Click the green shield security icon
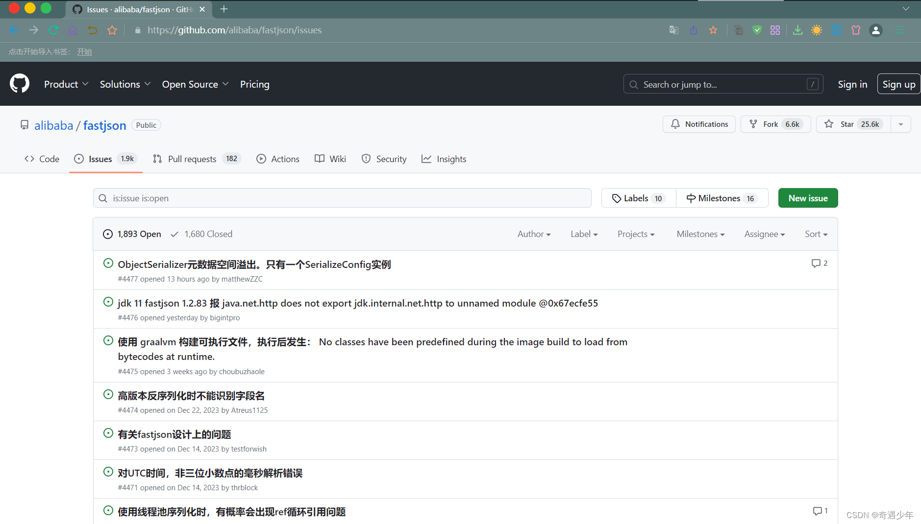This screenshot has width=921, height=524. click(757, 30)
